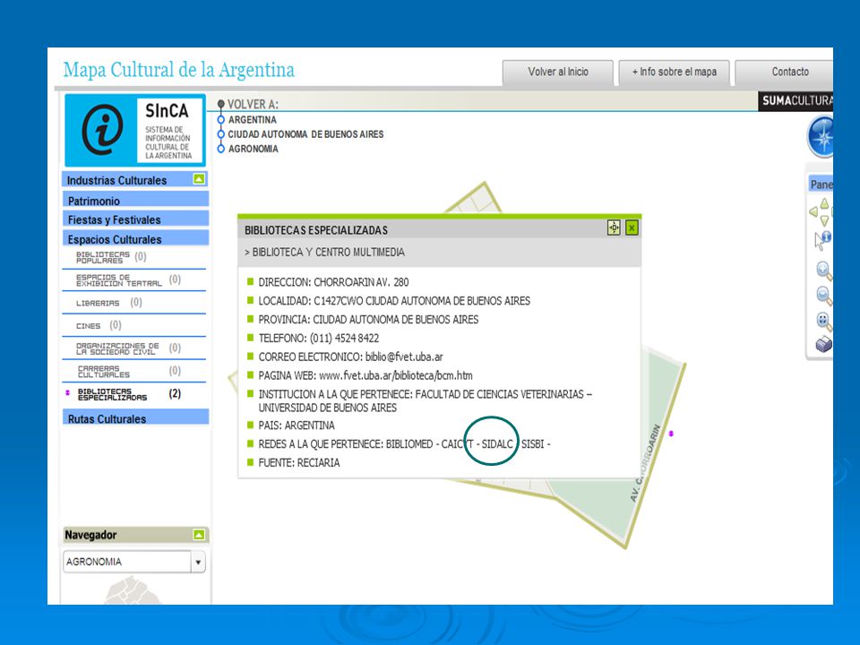Pan the map left with arrow
The image size is (860, 645).
tap(813, 211)
